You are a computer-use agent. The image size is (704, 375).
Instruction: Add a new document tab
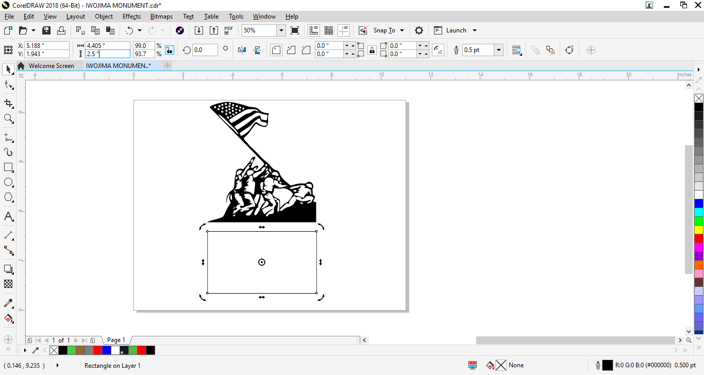(x=167, y=66)
